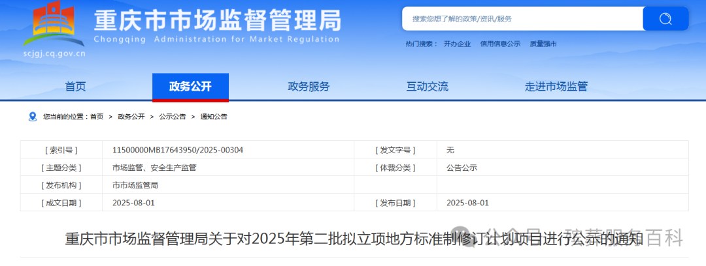
Task: Click the 发布日期 label cell
Action: [x=395, y=203]
